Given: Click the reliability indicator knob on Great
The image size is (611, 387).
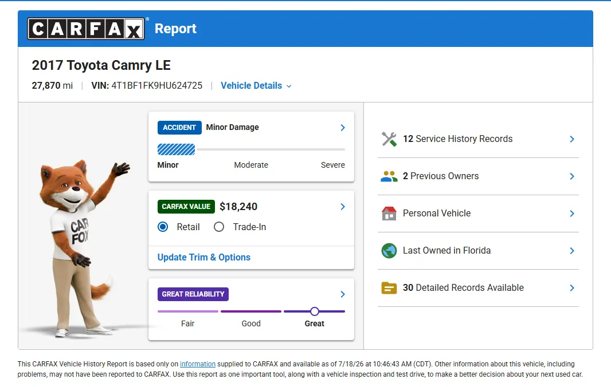Looking at the screenshot, I should tap(315, 311).
